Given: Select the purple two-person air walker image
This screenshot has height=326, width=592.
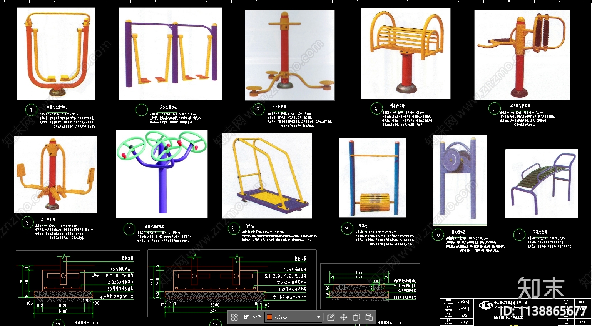Looking at the screenshot, I should point(170,54).
